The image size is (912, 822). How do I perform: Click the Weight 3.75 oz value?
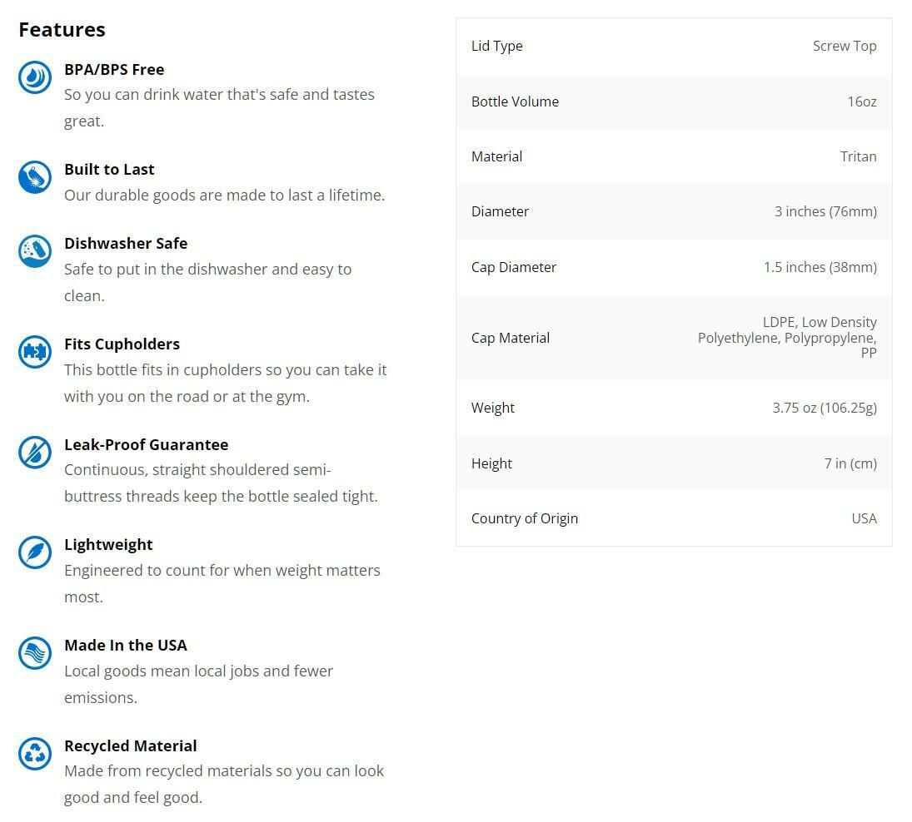pyautogui.click(x=824, y=408)
